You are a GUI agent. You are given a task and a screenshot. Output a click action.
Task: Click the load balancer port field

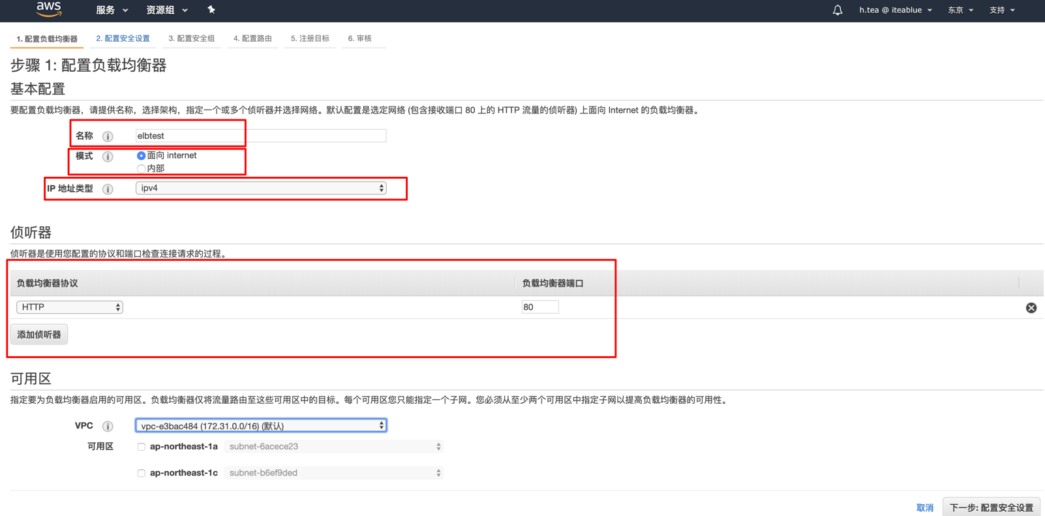click(x=539, y=307)
